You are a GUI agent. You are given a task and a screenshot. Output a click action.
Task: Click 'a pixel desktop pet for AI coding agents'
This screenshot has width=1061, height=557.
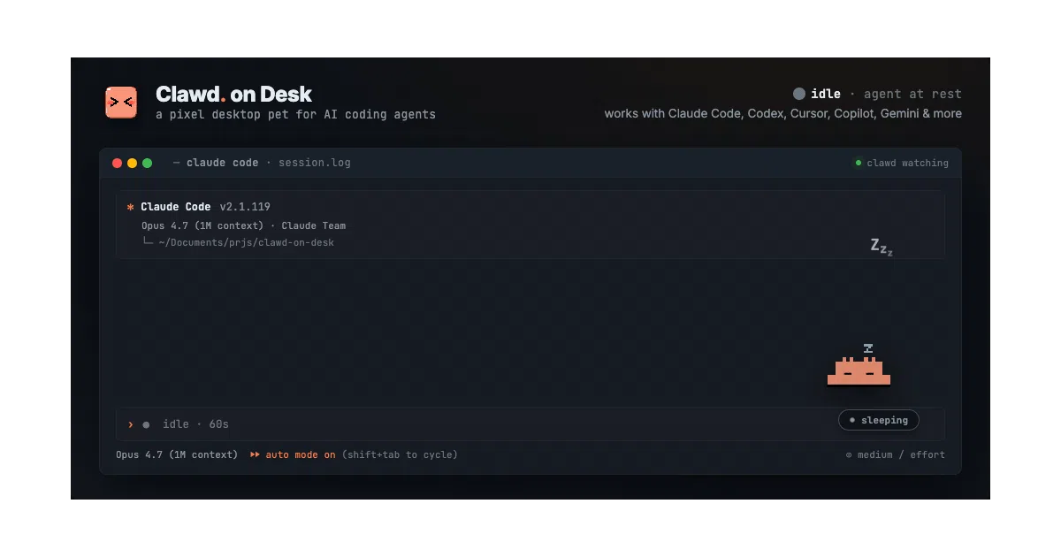(295, 114)
